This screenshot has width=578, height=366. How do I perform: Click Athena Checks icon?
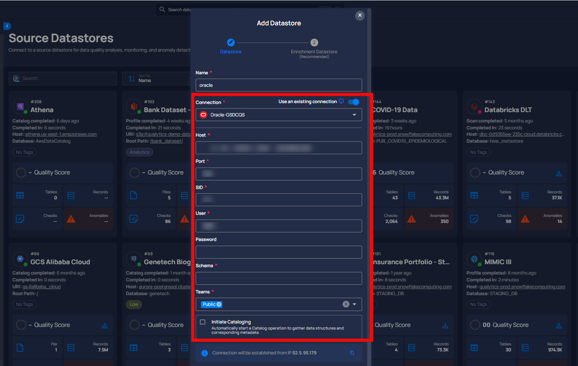[20, 219]
